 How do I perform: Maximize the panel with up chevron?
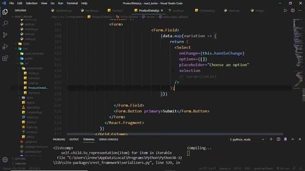coord(293,139)
